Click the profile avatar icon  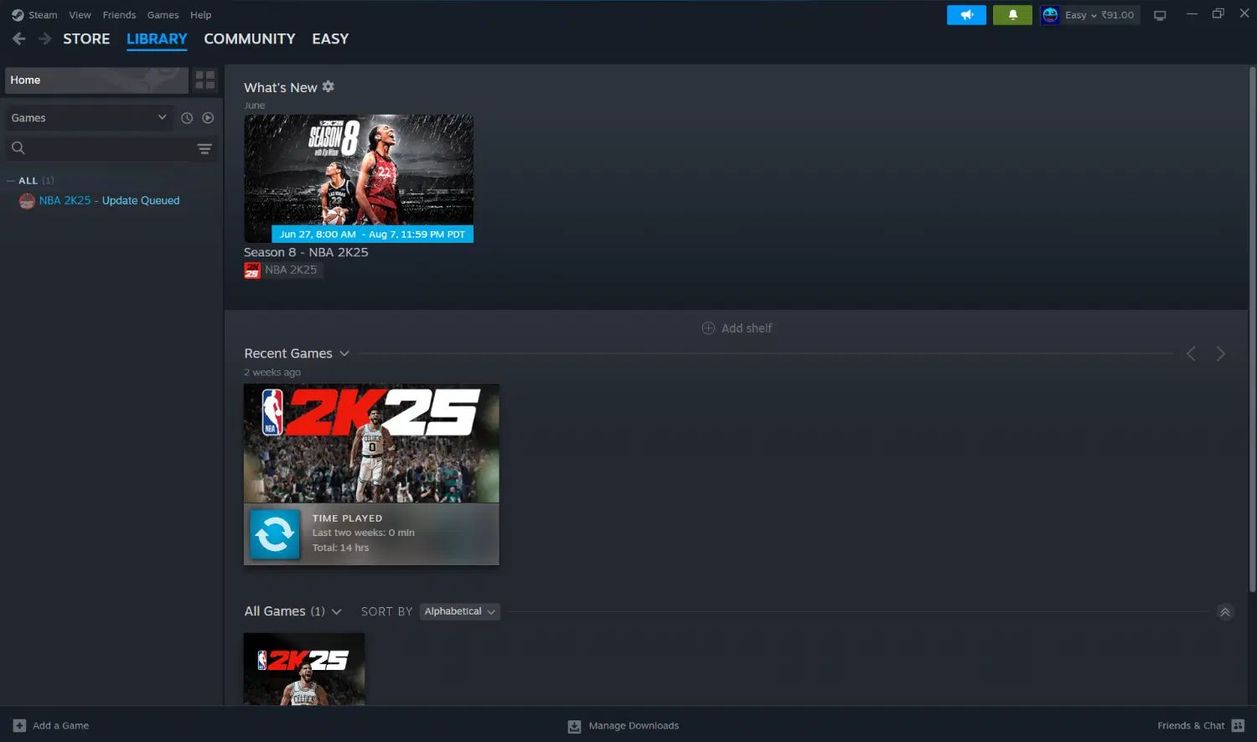(x=1050, y=15)
